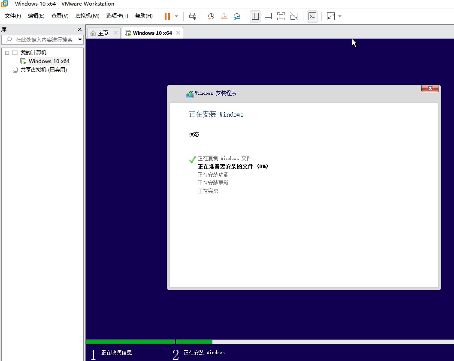Open the 帮助(H) menu
The image size is (454, 361).
tap(144, 15)
